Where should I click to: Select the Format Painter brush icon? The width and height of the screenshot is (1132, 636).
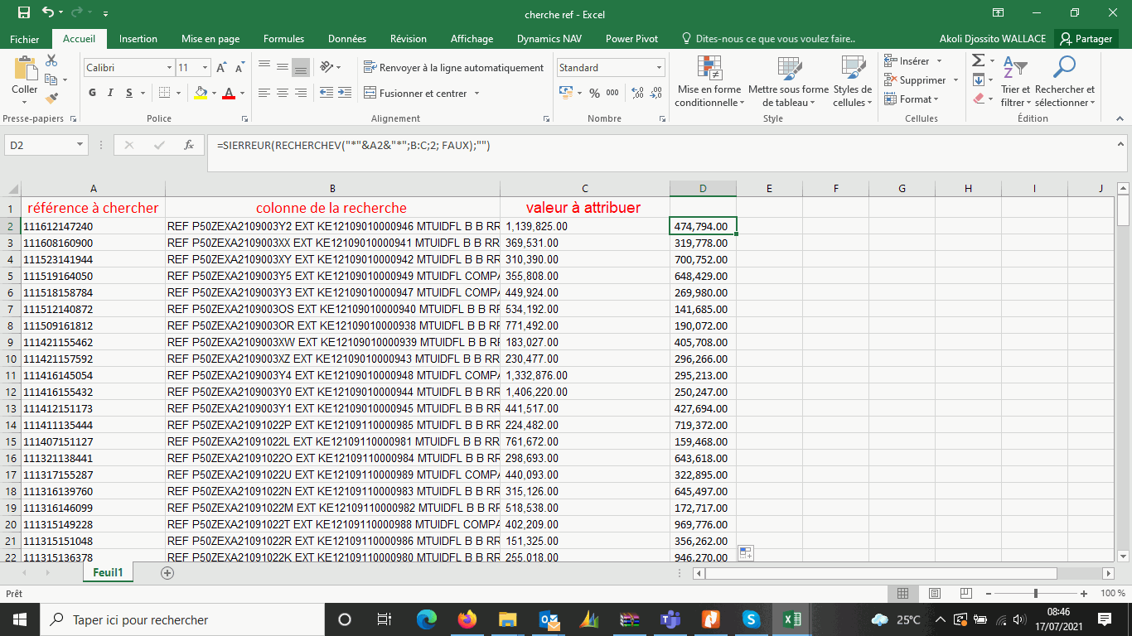click(51, 99)
